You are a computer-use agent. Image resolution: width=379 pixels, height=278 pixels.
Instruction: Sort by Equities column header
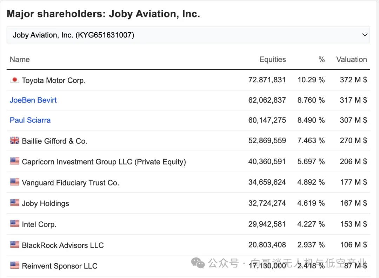[x=272, y=60]
